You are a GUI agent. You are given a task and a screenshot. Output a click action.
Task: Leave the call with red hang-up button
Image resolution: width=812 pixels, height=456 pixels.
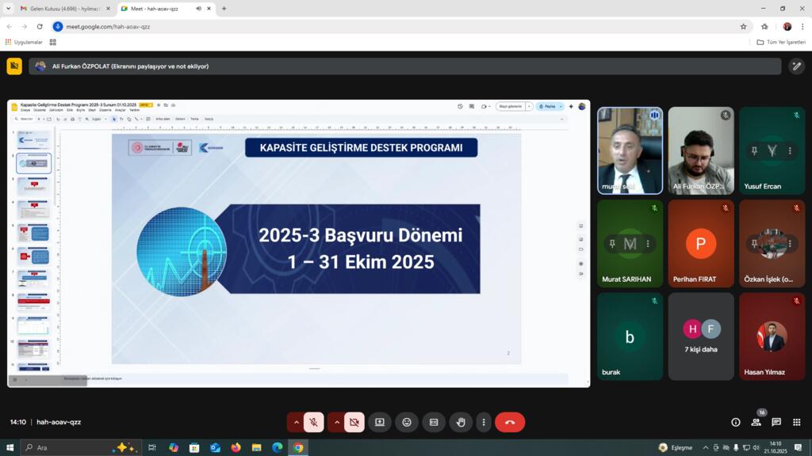click(510, 422)
